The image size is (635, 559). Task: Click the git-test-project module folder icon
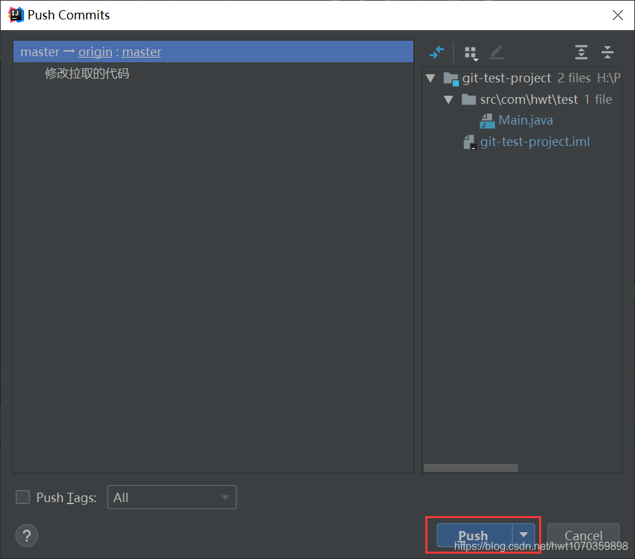click(x=451, y=78)
